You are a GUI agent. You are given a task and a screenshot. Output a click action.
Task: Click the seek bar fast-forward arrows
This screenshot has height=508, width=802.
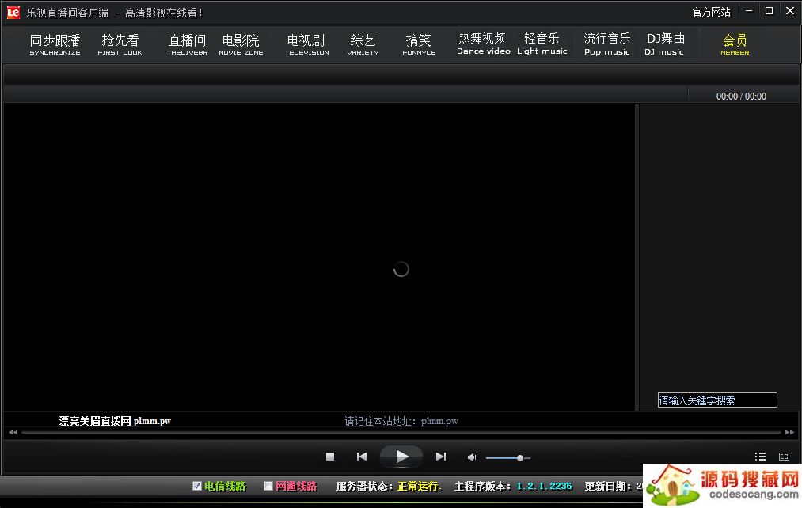coord(789,433)
